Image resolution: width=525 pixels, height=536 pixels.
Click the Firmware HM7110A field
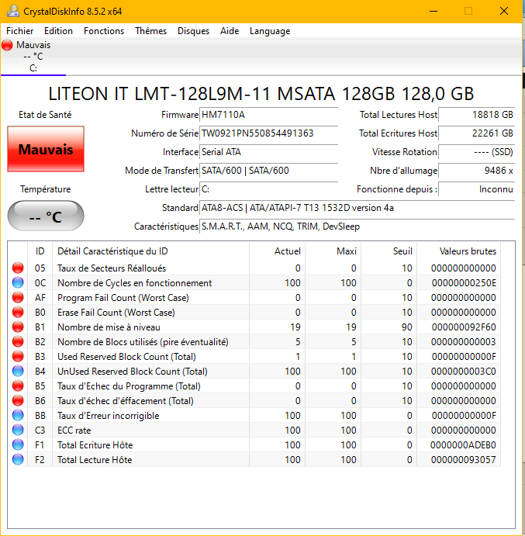tap(268, 115)
